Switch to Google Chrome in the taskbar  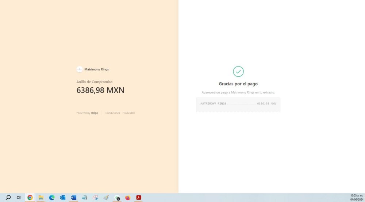(30, 198)
